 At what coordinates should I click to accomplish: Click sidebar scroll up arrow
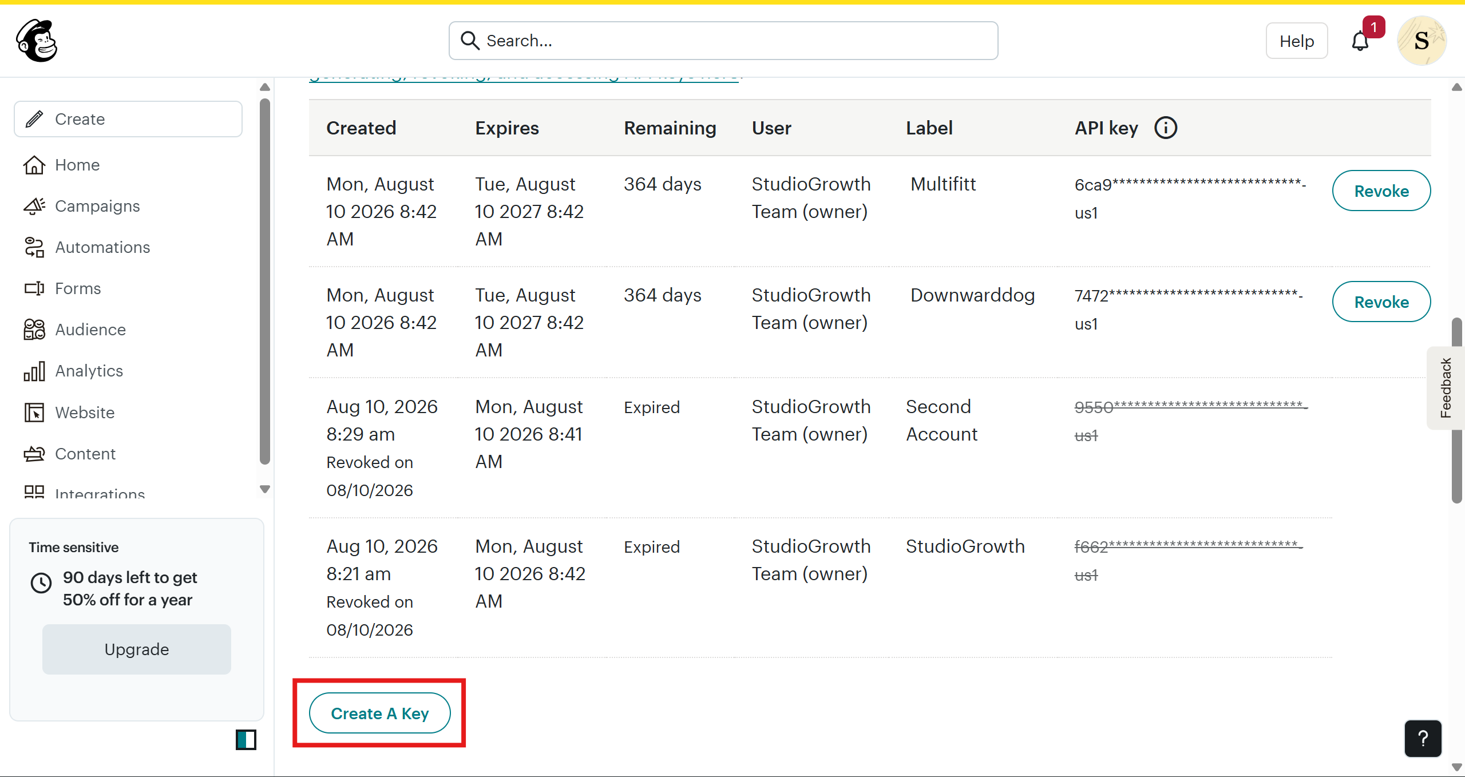(264, 88)
